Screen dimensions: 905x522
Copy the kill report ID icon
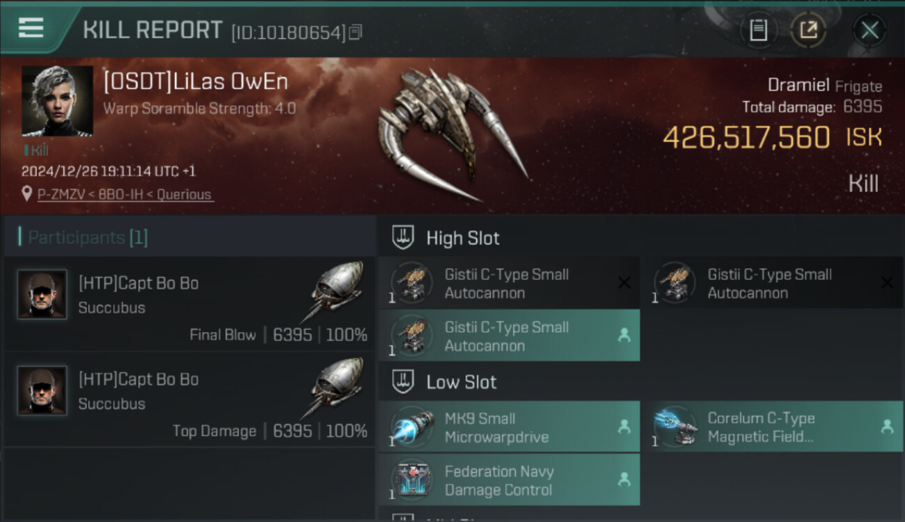coord(356,32)
